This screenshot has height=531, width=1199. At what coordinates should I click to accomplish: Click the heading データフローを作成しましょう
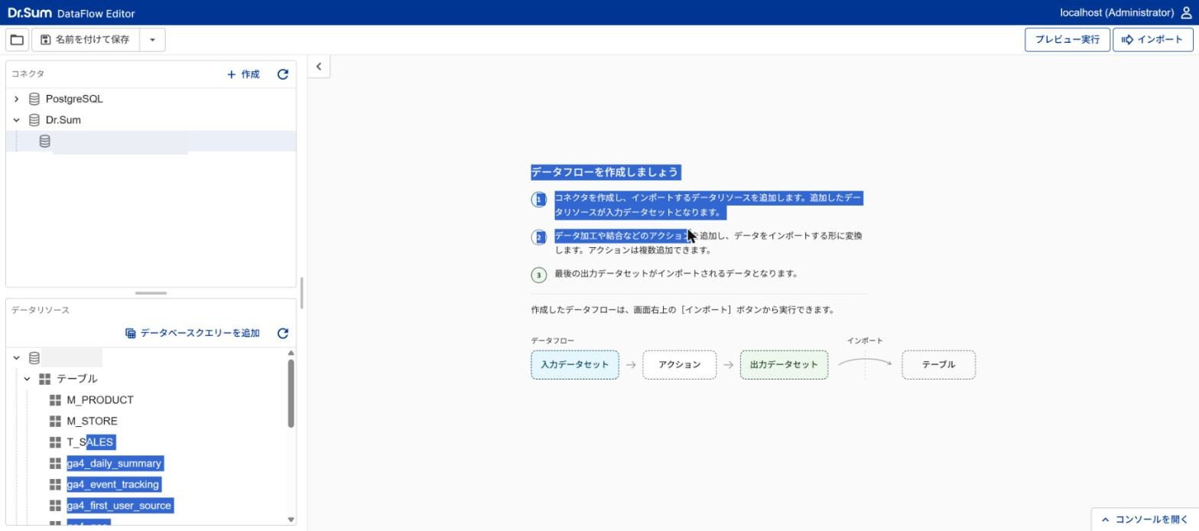[605, 172]
